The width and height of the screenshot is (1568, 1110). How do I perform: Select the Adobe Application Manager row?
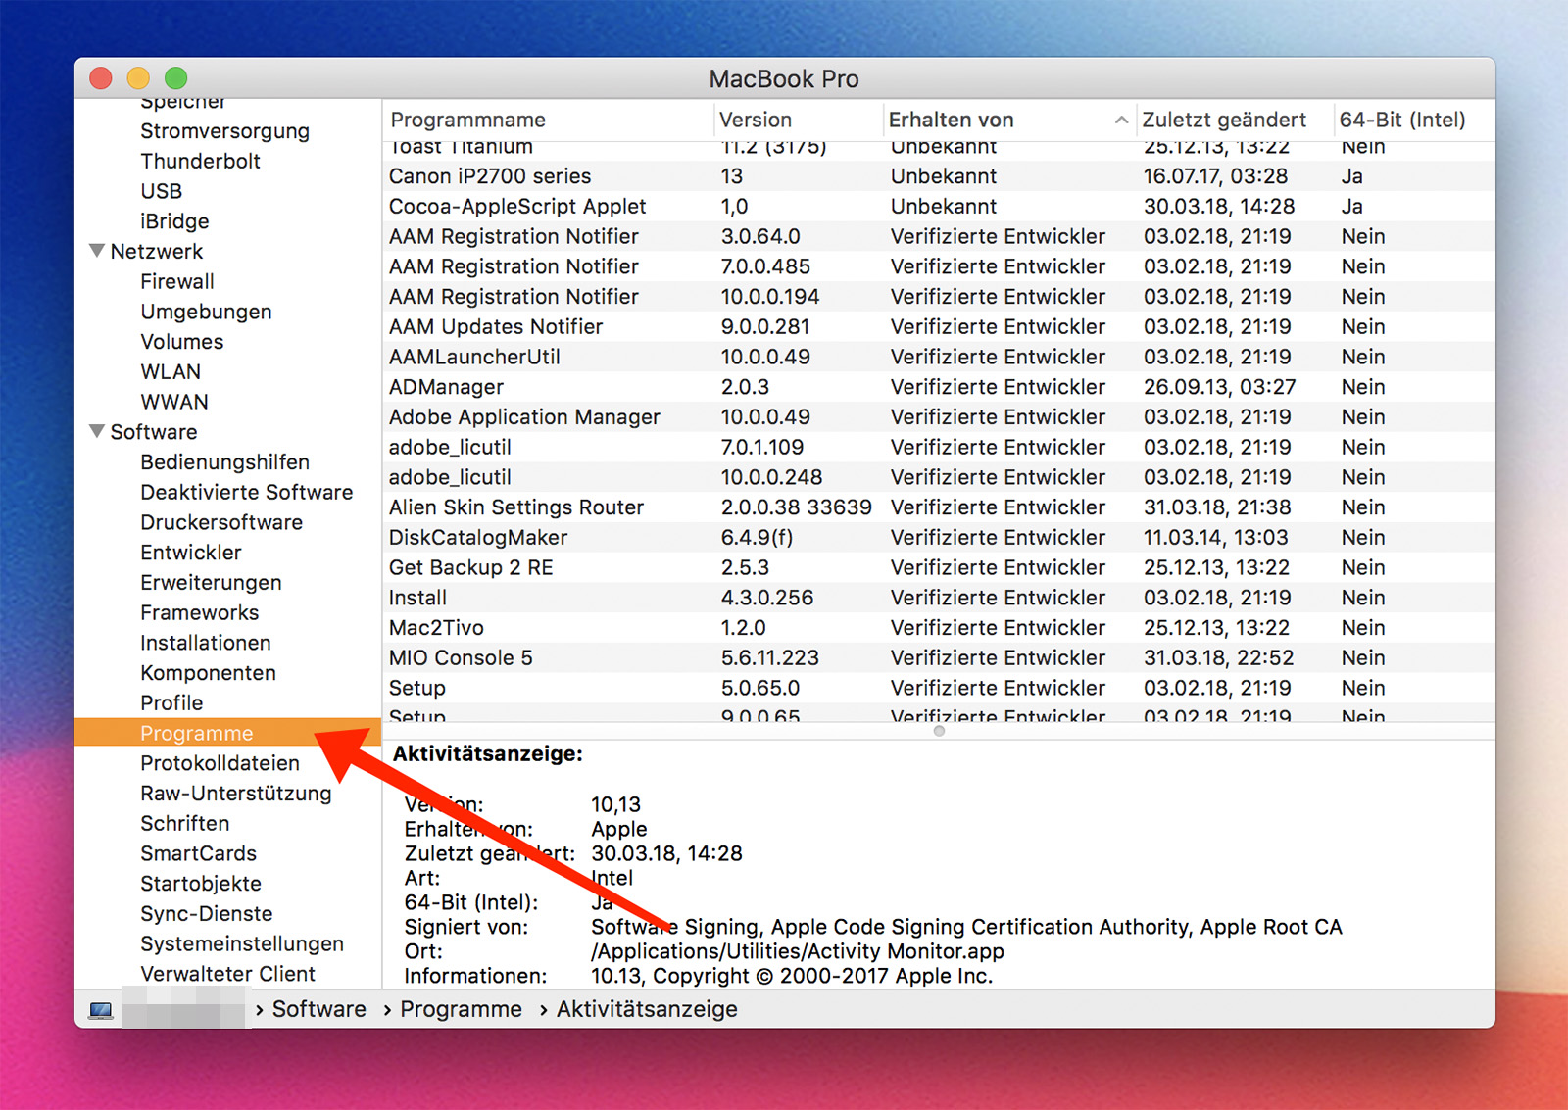pos(939,417)
